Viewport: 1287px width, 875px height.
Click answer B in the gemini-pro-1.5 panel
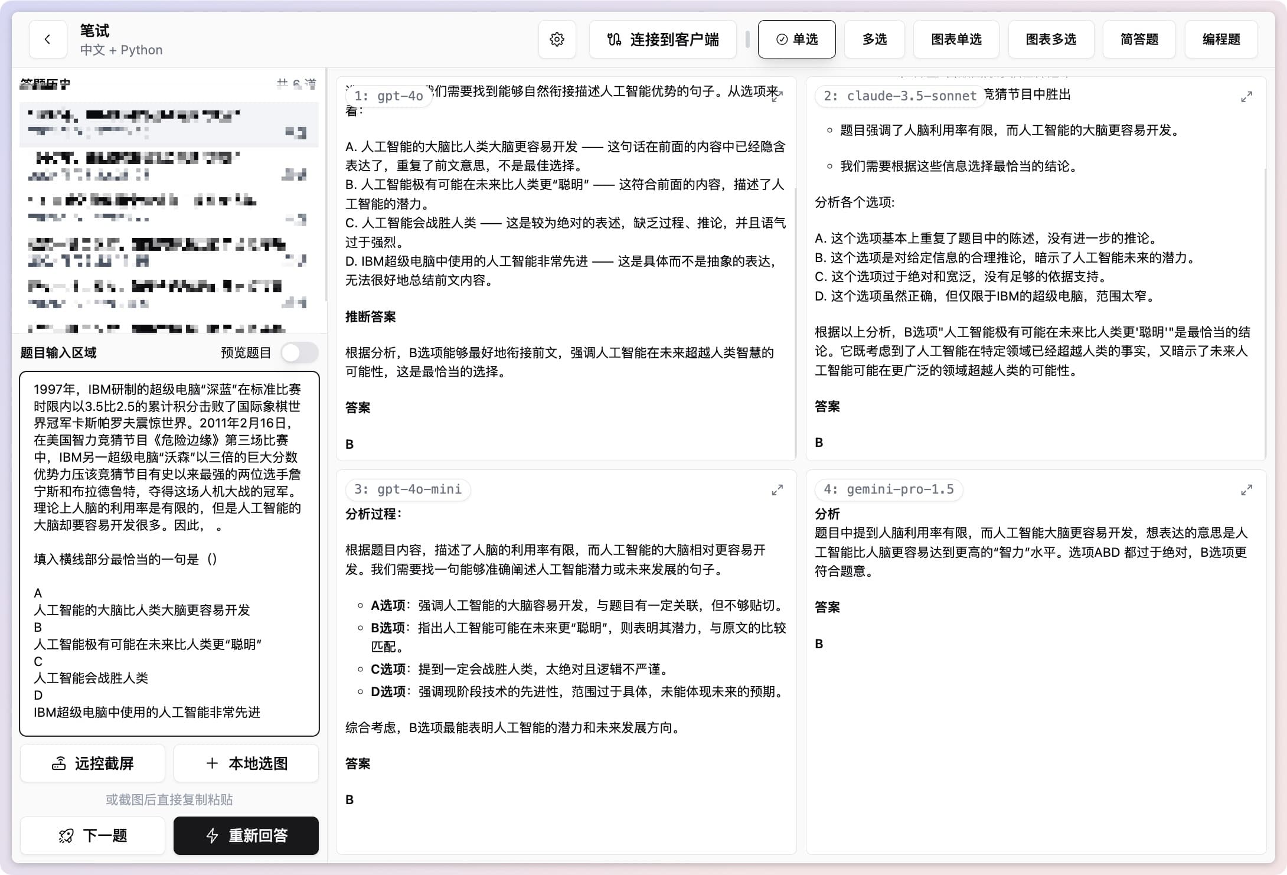coord(819,644)
